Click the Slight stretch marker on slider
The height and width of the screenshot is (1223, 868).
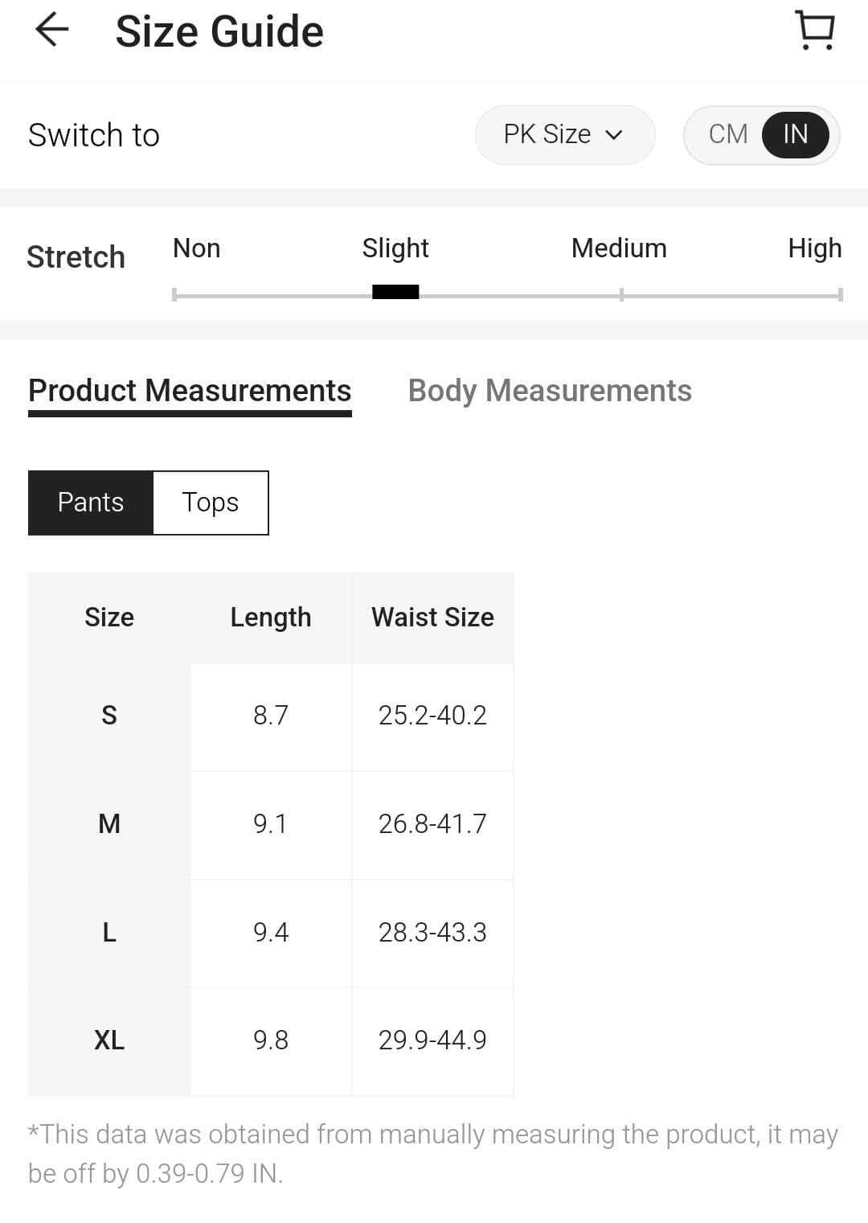[395, 293]
